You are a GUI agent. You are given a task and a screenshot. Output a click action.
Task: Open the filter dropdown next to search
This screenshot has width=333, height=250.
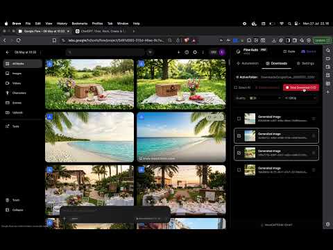coord(150,52)
